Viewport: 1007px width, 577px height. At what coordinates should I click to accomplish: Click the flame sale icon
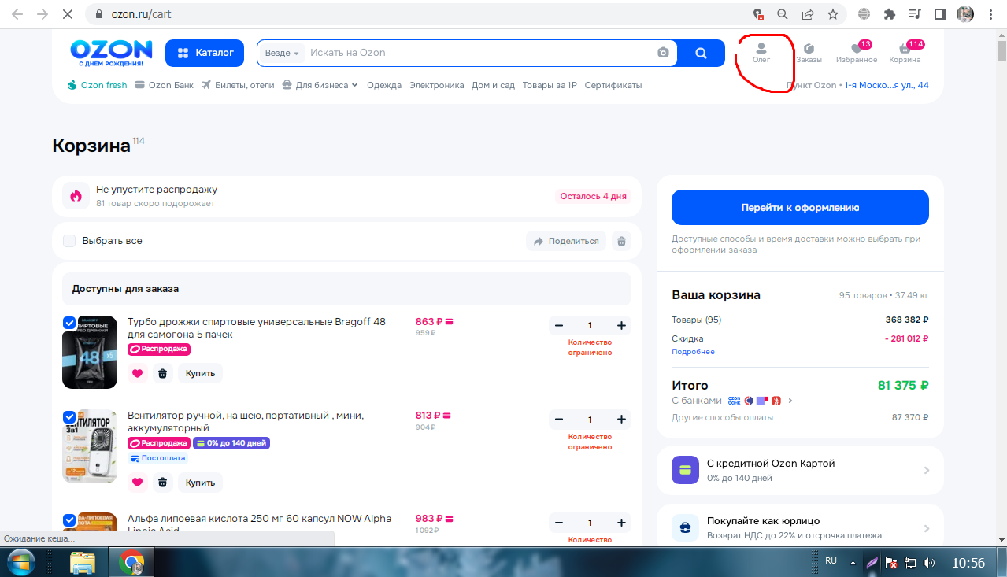click(x=76, y=196)
